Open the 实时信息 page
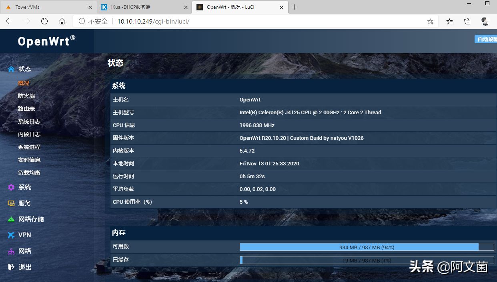 (29, 160)
